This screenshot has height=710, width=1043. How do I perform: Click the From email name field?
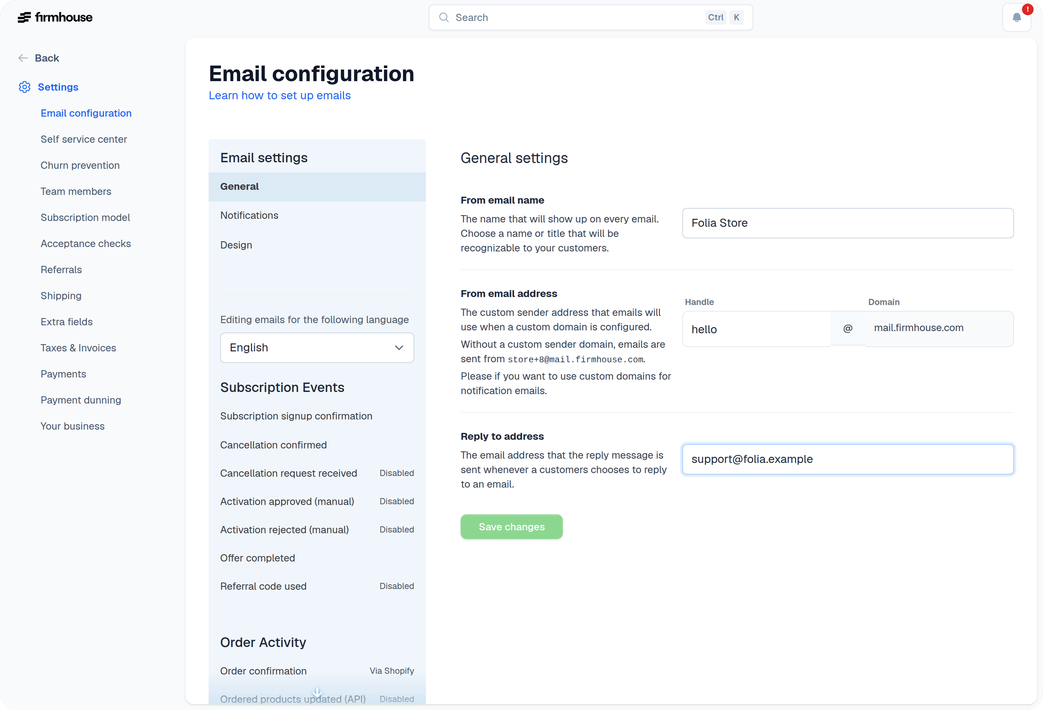847,223
